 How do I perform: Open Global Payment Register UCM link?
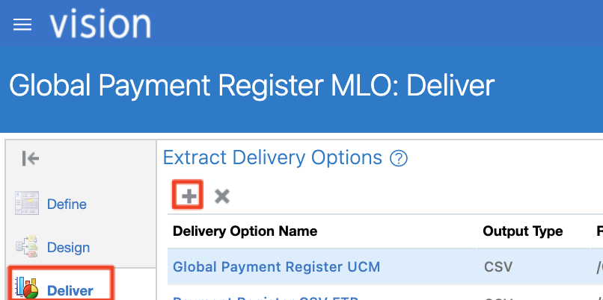pos(276,266)
